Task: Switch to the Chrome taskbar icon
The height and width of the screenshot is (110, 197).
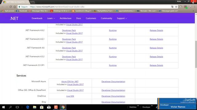Action: coord(63,107)
